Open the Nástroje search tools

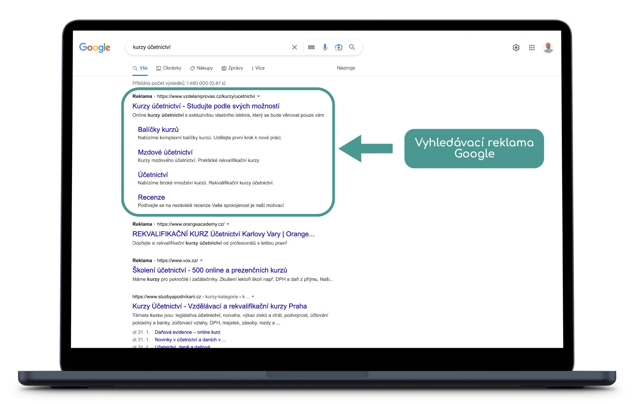pos(346,68)
